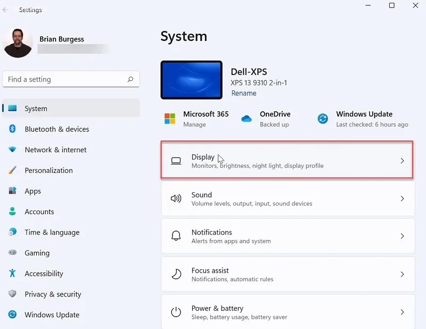Click the Rename link under Dell-XPS
The height and width of the screenshot is (329, 426).
coord(244,93)
